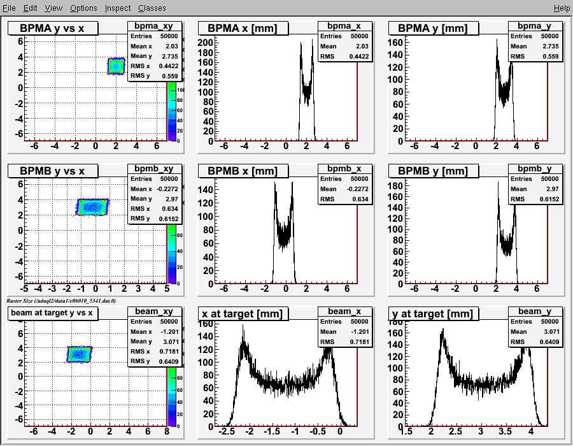Click RMS value 0.7181 in beam_x box
The image size is (573, 446).
click(359, 342)
